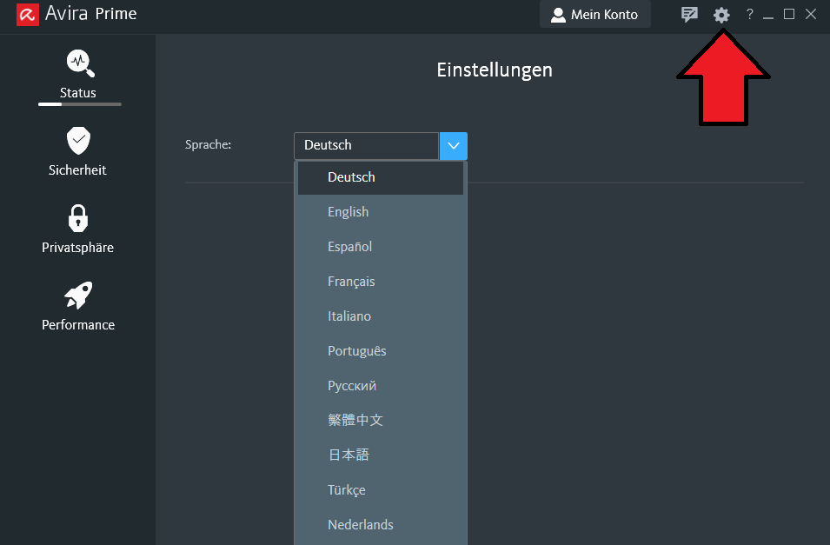Select English from the language list
This screenshot has height=545, width=830.
381,212
